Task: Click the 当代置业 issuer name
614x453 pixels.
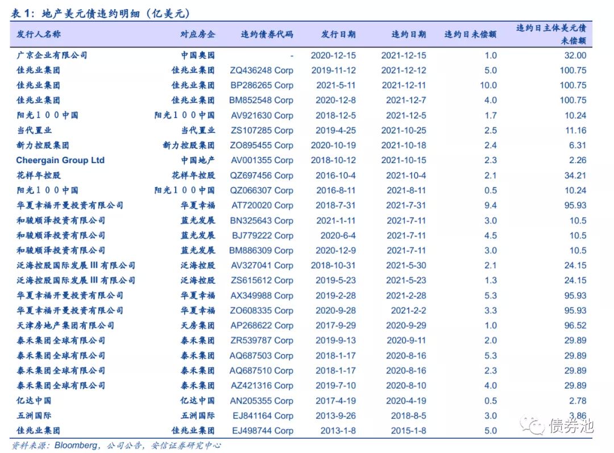Action: (x=34, y=130)
